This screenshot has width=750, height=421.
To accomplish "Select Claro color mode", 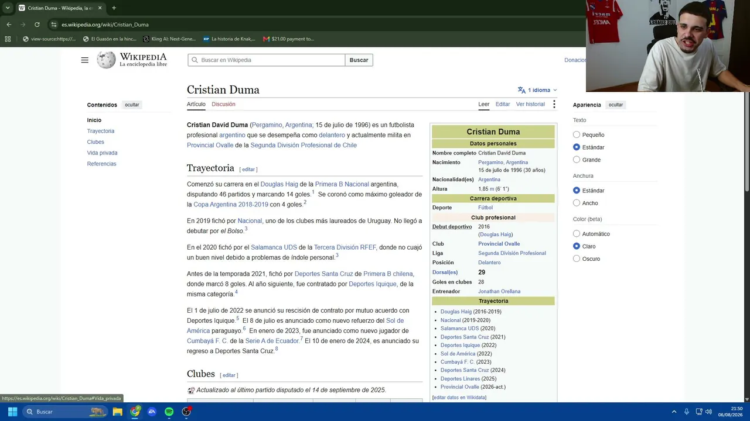I will 577,246.
